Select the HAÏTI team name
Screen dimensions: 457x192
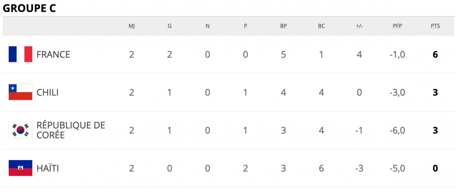click(47, 168)
